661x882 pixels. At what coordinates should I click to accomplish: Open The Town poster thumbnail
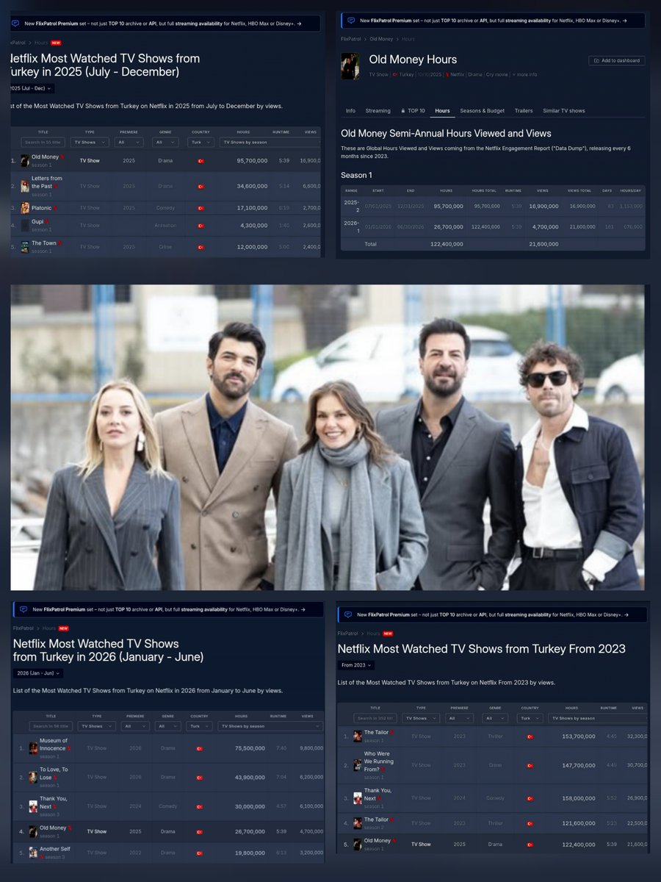(25, 247)
